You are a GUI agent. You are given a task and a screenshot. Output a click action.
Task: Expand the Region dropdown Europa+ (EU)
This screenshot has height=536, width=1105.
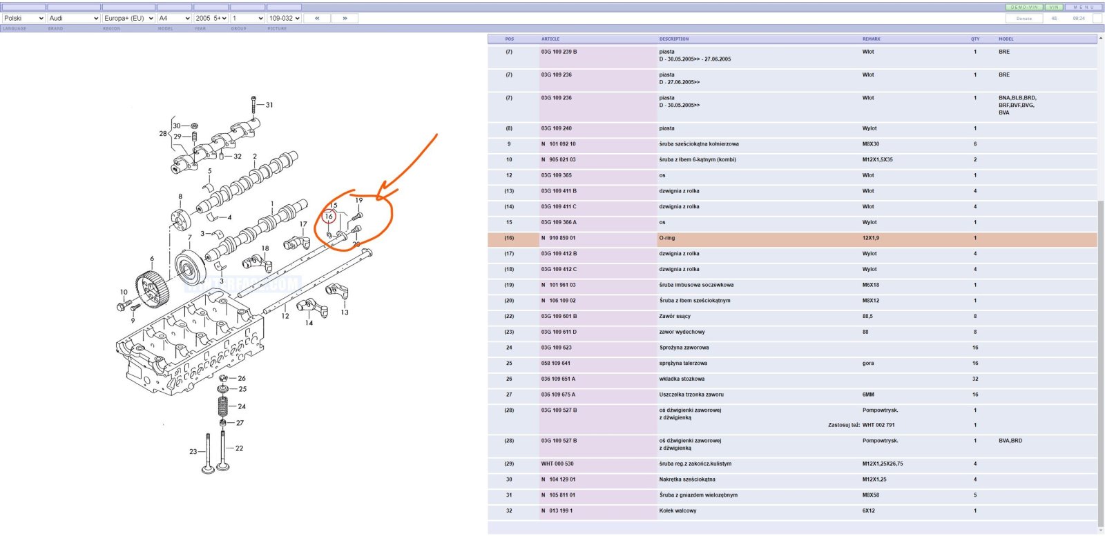(128, 19)
